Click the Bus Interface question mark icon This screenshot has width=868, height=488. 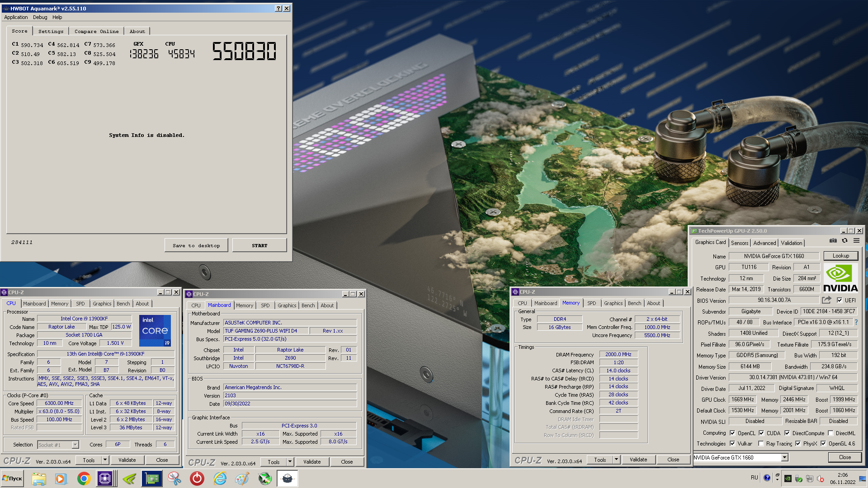click(x=856, y=322)
